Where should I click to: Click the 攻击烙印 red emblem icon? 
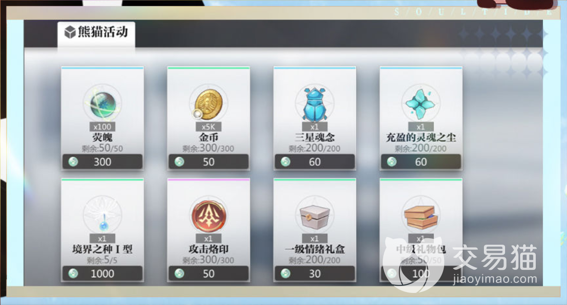[x=208, y=216]
